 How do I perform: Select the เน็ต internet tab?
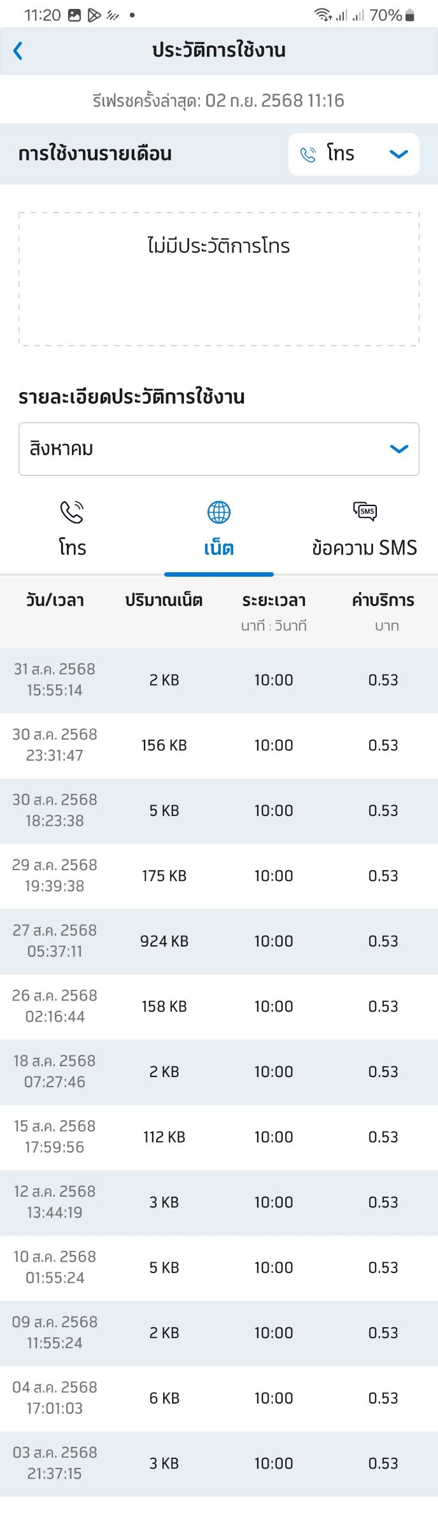(219, 530)
